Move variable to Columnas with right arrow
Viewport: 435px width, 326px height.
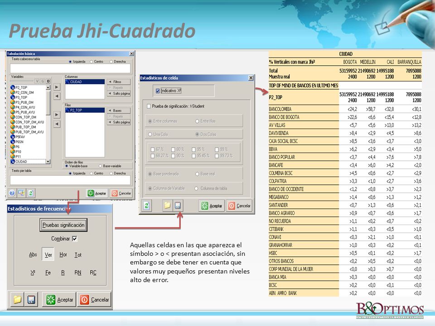click(57, 87)
